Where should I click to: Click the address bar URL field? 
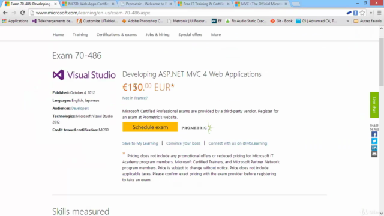pyautogui.click(x=186, y=13)
